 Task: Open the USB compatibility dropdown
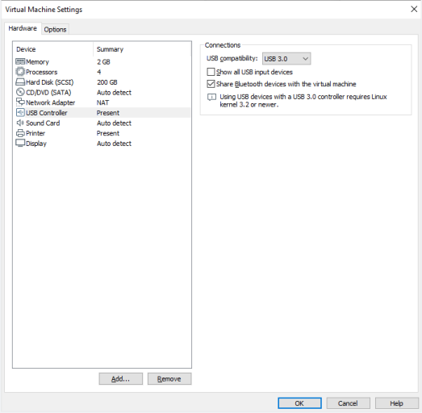[x=286, y=59]
